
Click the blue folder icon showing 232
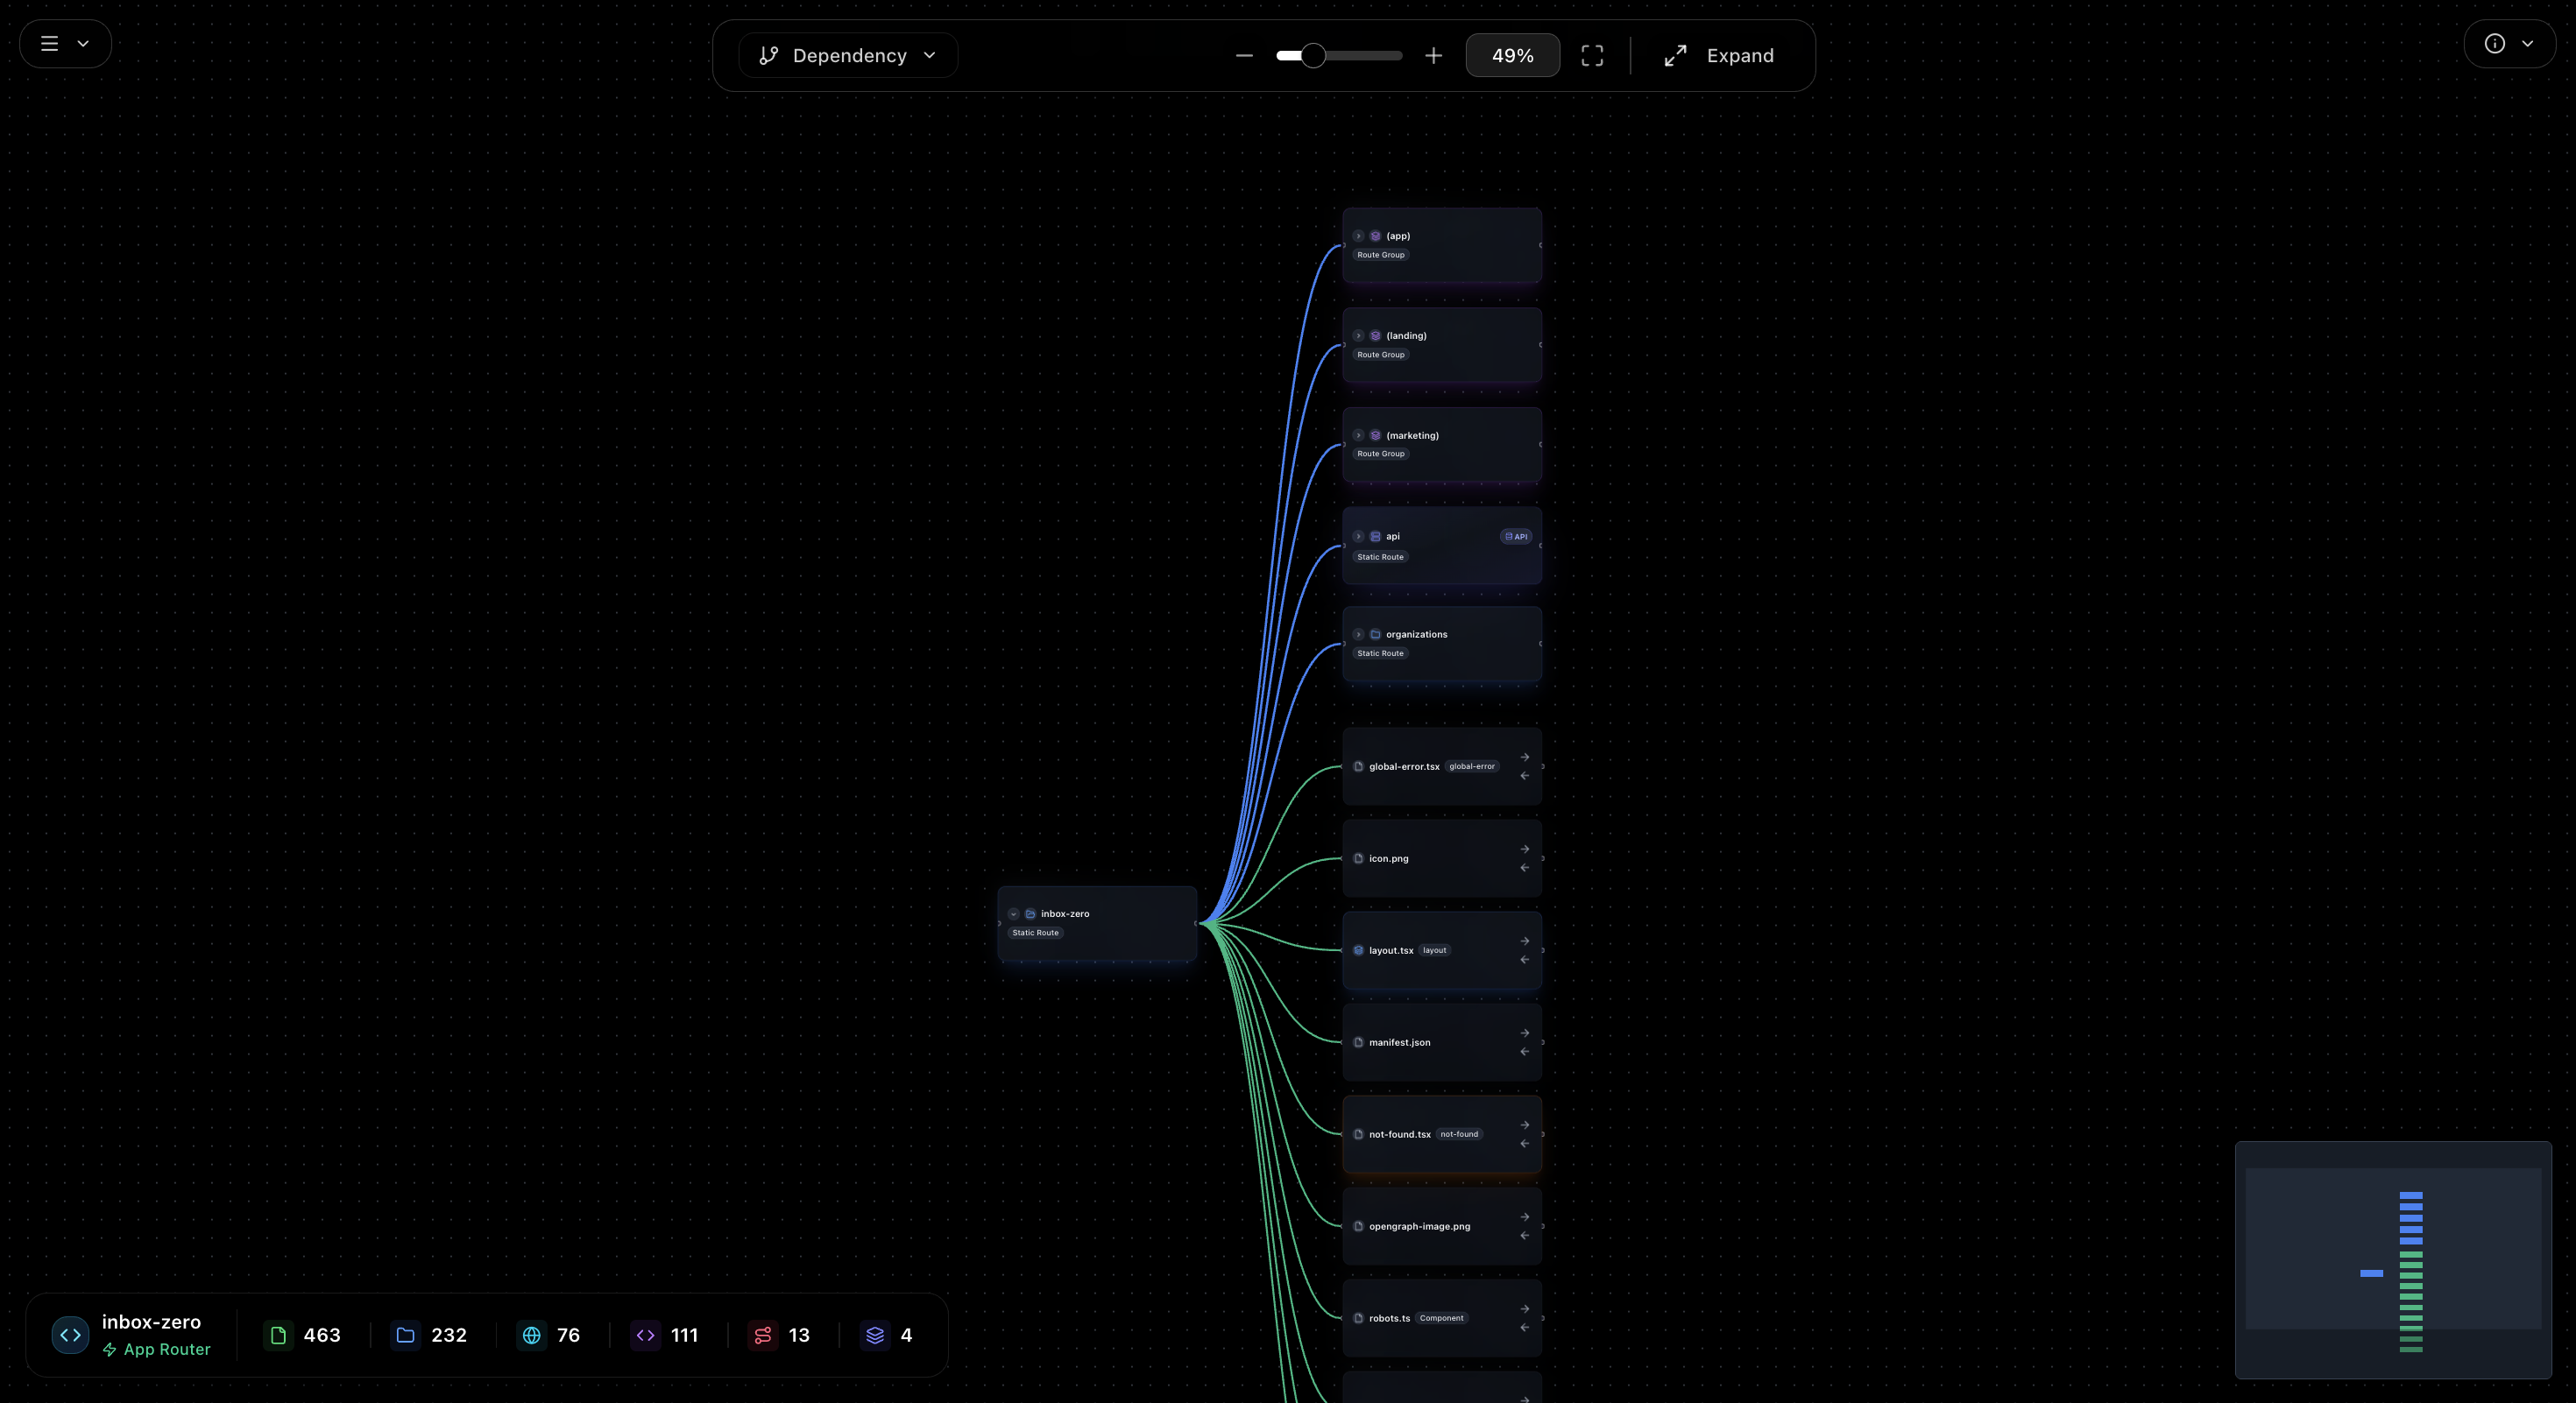point(405,1335)
